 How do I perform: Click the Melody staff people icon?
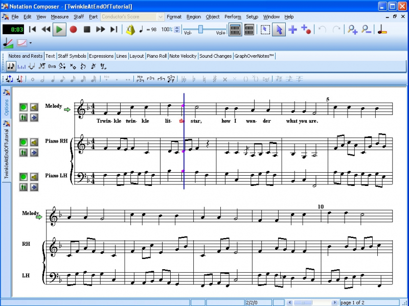point(24,117)
